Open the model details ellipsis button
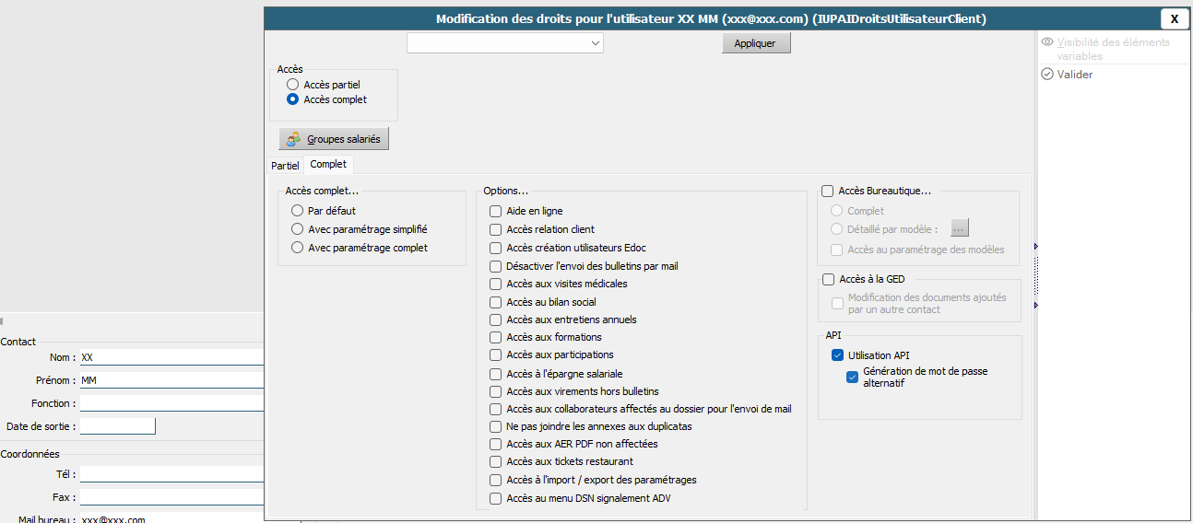 960,228
